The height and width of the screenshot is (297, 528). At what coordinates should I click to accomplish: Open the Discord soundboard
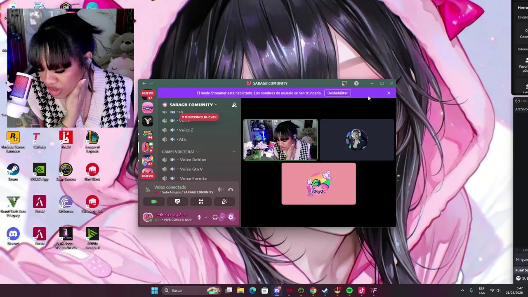tap(224, 202)
